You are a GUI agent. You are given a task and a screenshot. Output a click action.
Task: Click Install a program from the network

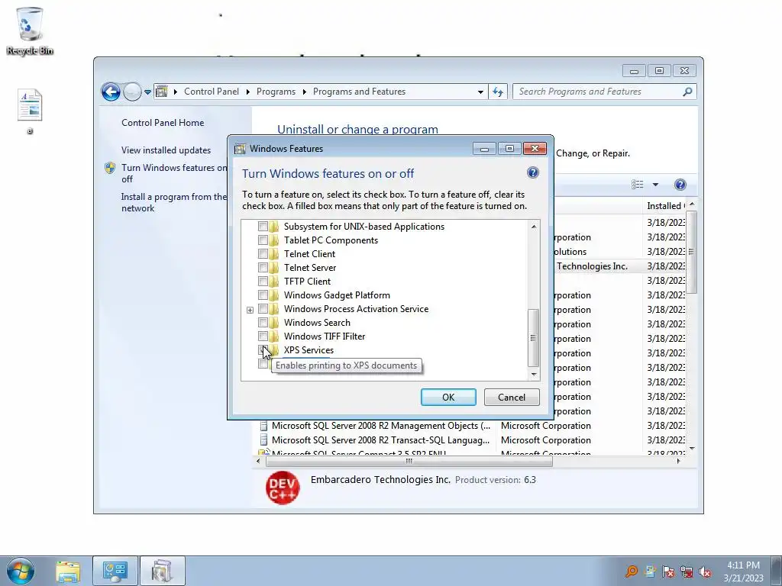coord(173,202)
